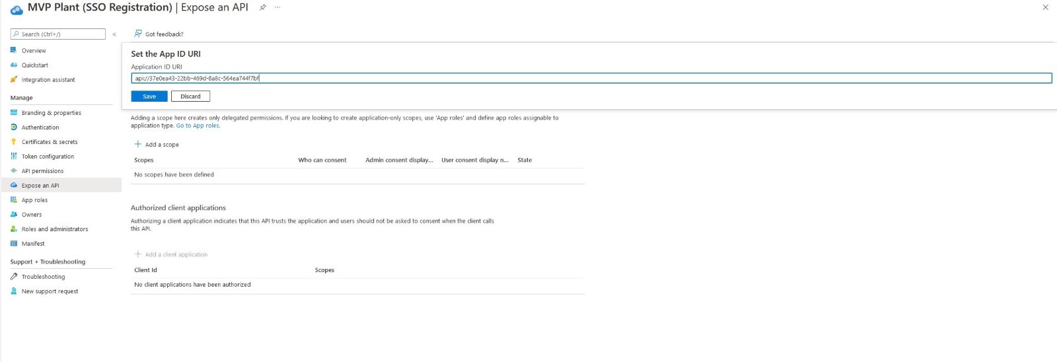Viewport: 1057px width, 362px height.
Task: Discard the App ID URI changes
Action: pyautogui.click(x=190, y=96)
